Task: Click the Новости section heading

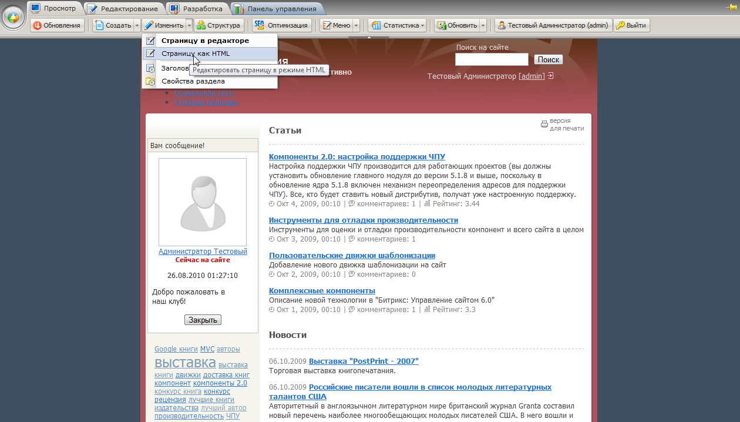Action: [x=288, y=335]
